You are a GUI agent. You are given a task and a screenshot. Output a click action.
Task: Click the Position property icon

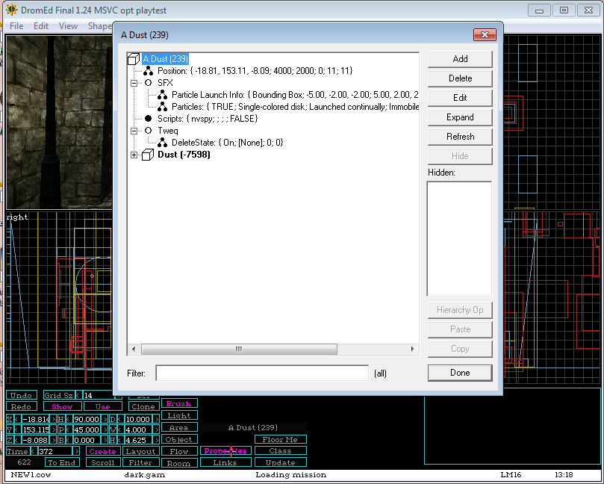[148, 71]
